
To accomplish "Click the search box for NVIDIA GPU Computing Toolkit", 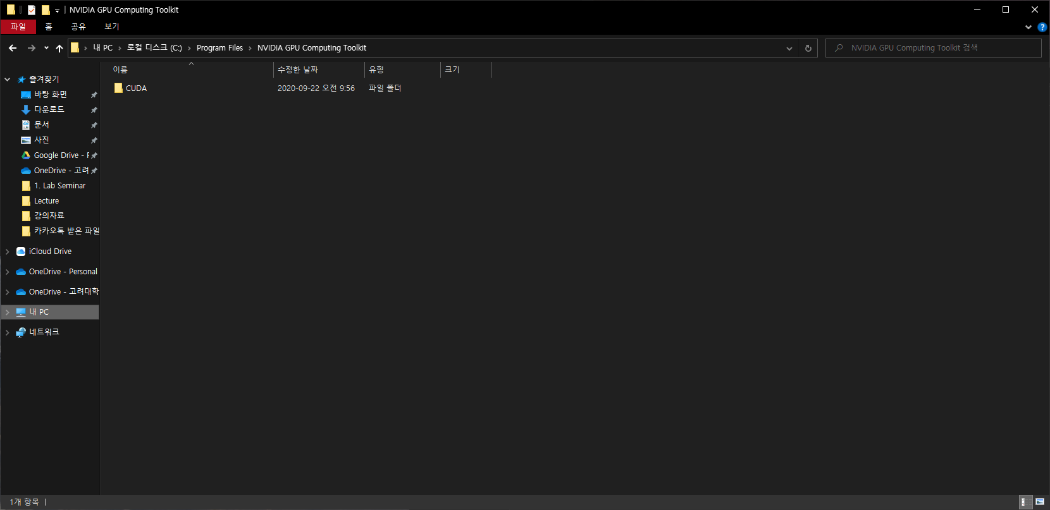I will click(933, 48).
